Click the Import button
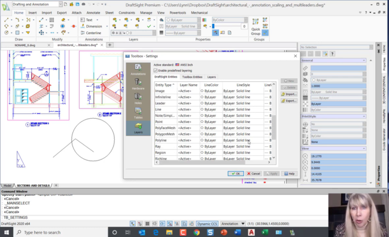This screenshot has height=237, width=389. click(x=289, y=94)
